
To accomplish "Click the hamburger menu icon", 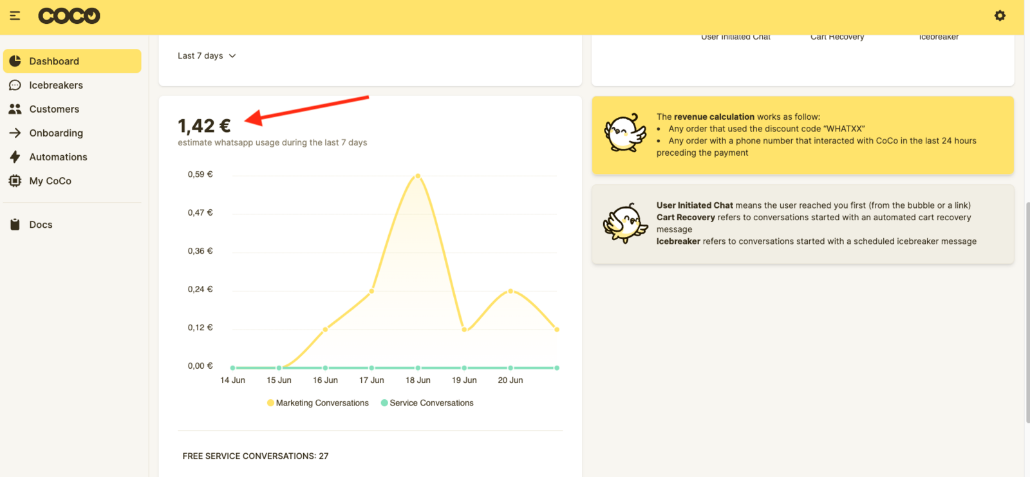I will point(15,15).
